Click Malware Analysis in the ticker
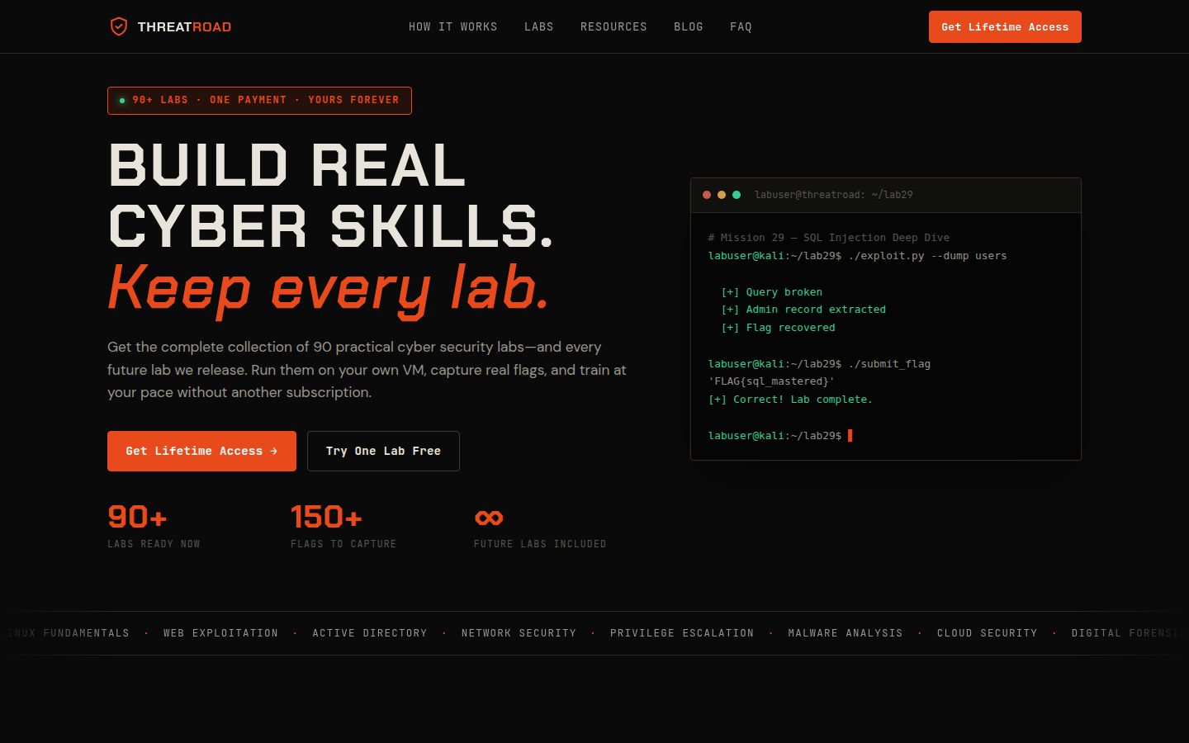This screenshot has height=743, width=1189. click(846, 633)
